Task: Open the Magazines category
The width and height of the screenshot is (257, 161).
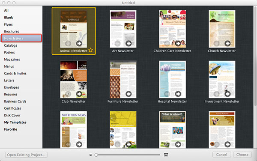Action: (x=12, y=60)
